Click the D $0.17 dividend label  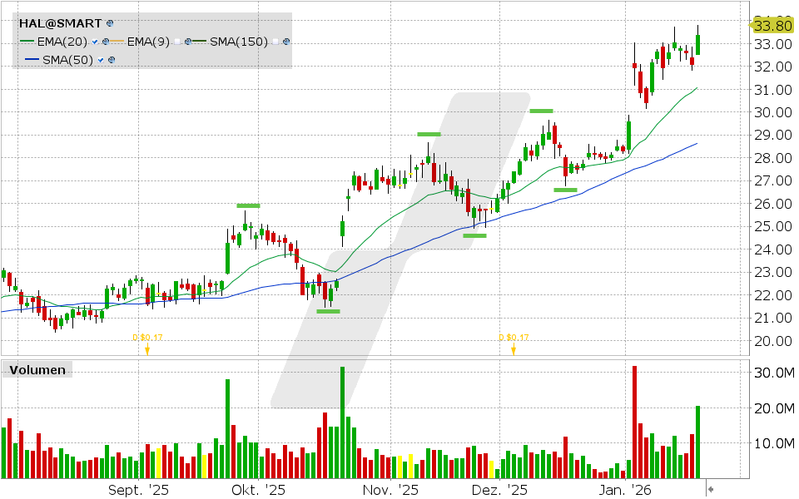coord(148,338)
